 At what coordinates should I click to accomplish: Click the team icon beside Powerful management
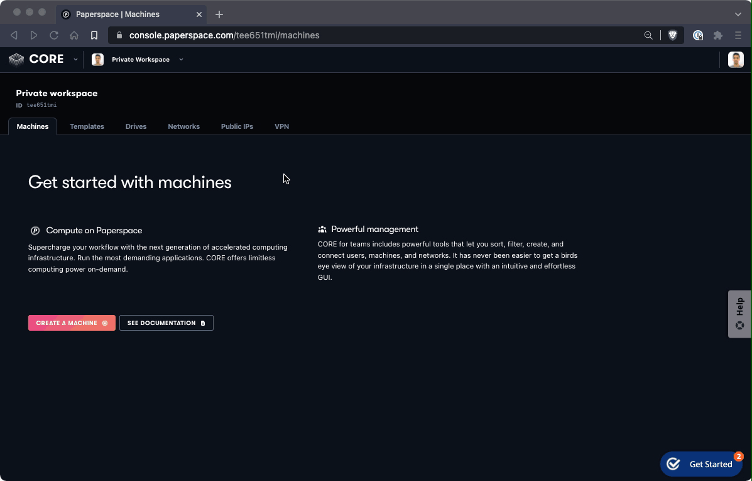[322, 229]
